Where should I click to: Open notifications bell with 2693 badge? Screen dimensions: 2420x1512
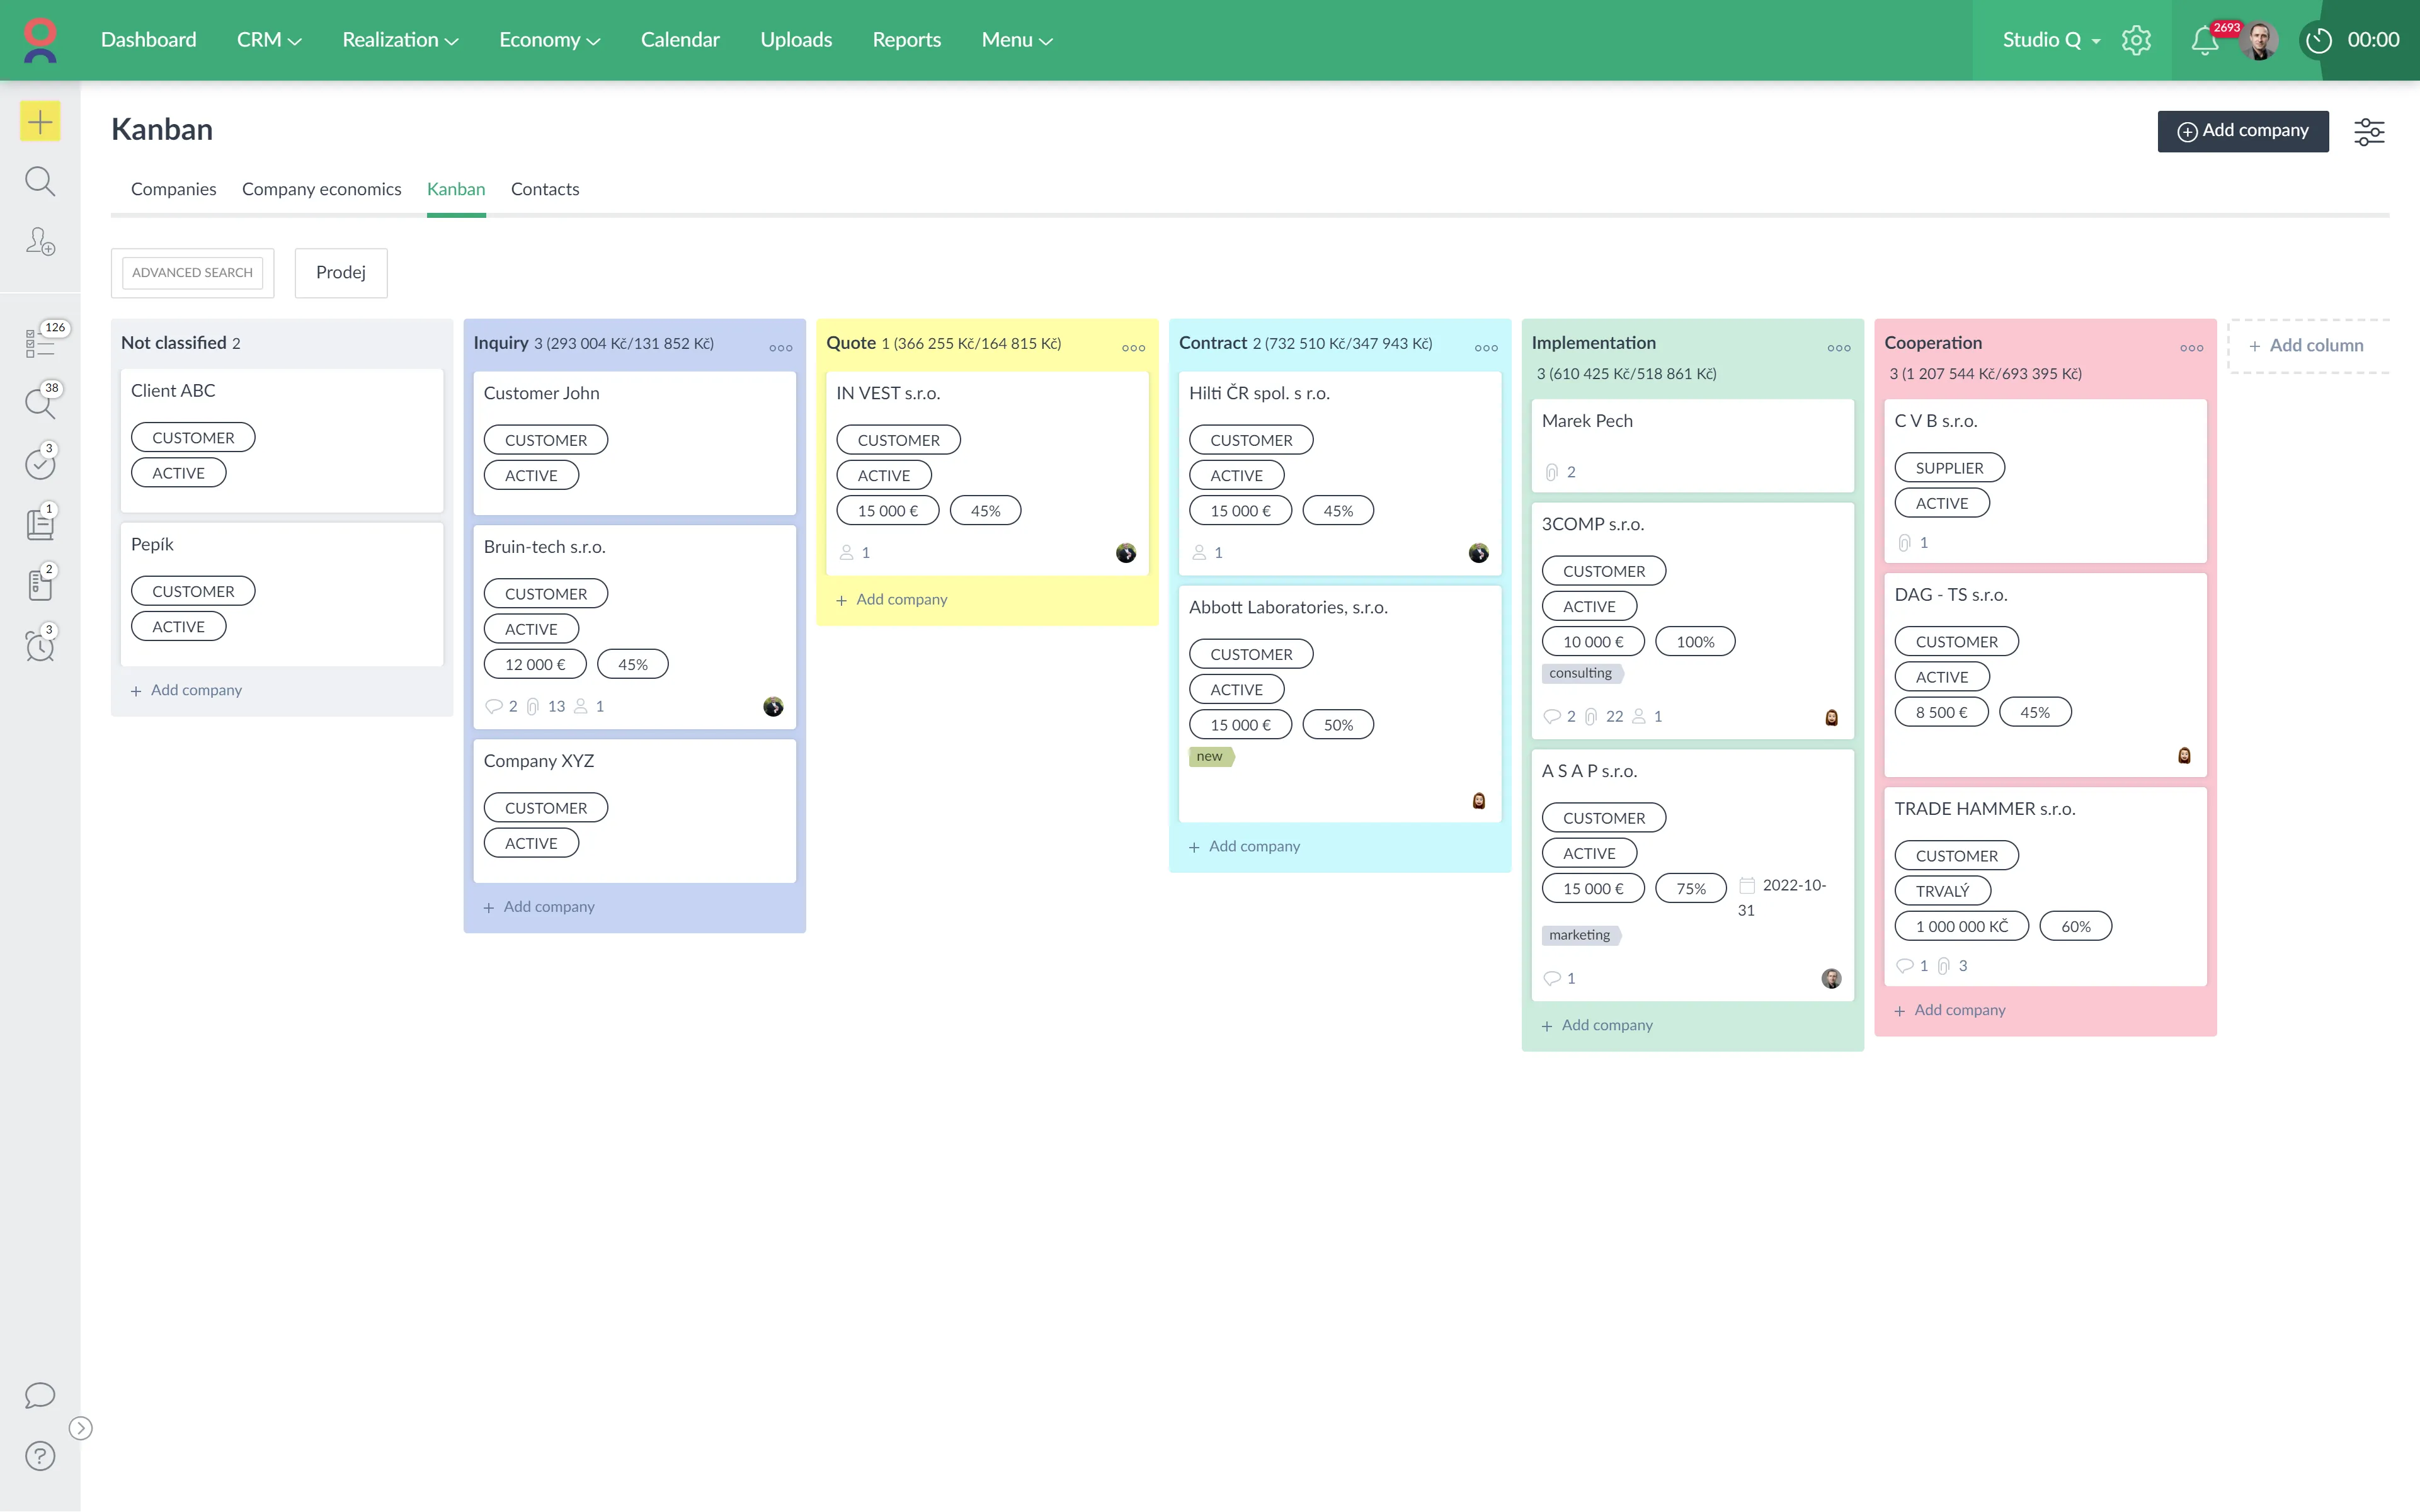point(2204,41)
